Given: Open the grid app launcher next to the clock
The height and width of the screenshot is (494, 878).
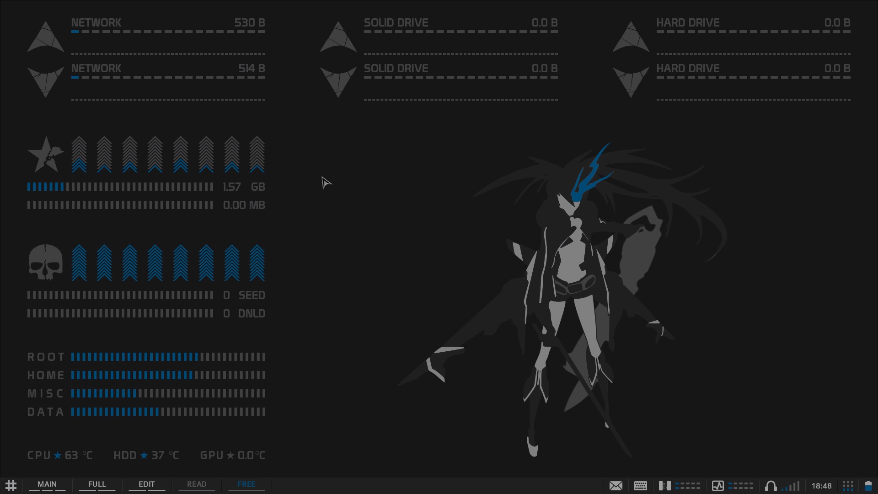Looking at the screenshot, I should tap(848, 486).
